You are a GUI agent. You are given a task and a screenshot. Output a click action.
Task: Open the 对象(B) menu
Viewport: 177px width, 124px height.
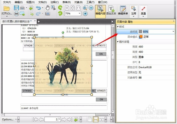79,2
